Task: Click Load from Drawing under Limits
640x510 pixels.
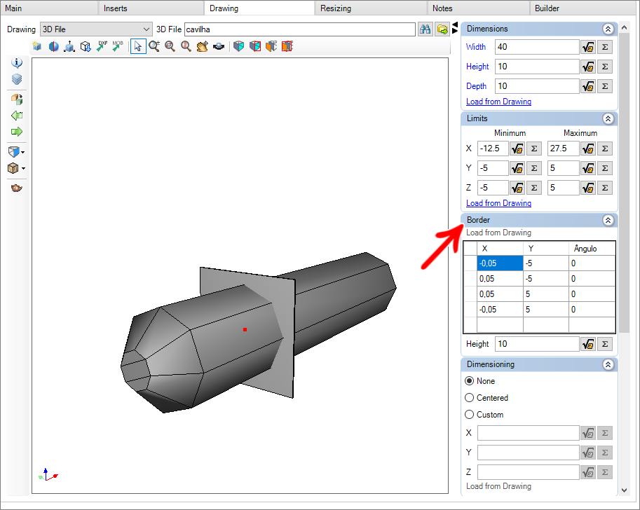Action: 498,203
